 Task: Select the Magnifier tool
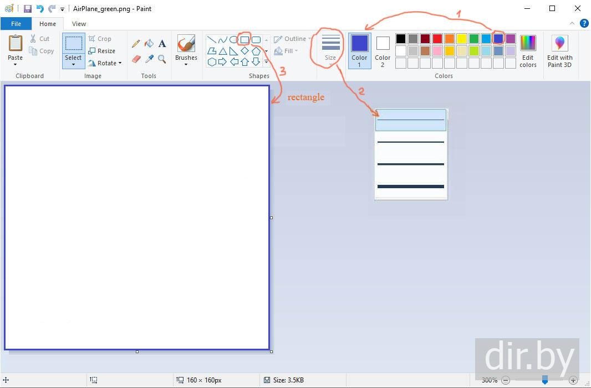tap(162, 59)
